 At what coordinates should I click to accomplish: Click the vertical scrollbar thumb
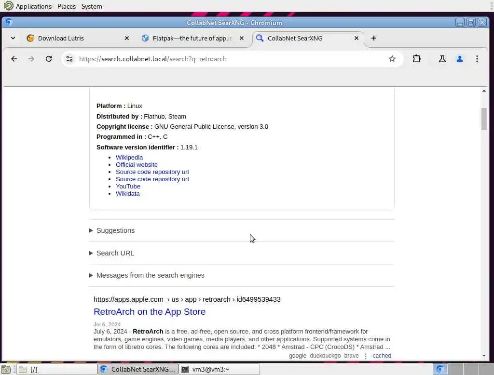[x=484, y=119]
